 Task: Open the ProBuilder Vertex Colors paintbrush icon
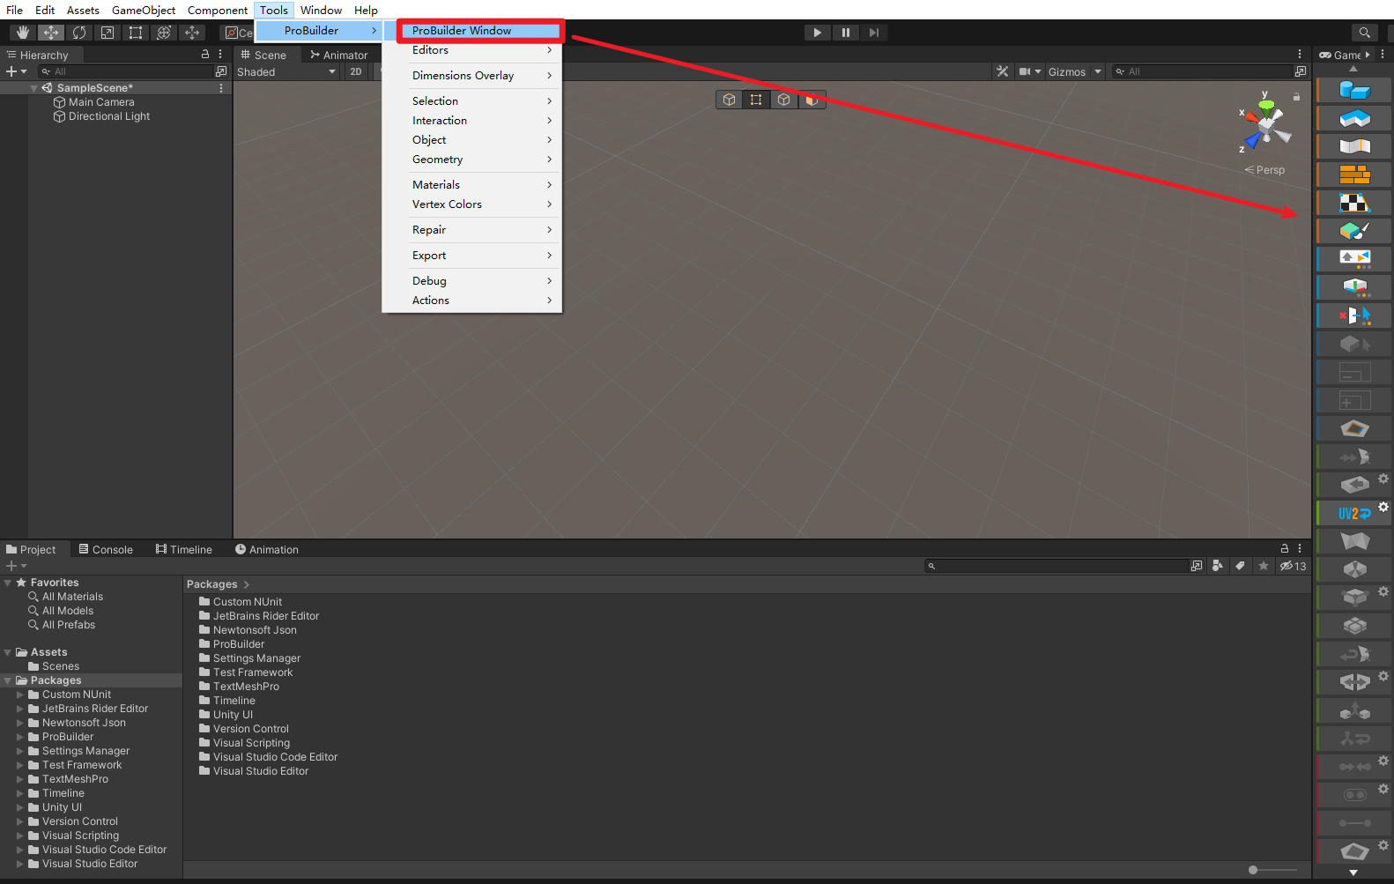pos(1354,231)
